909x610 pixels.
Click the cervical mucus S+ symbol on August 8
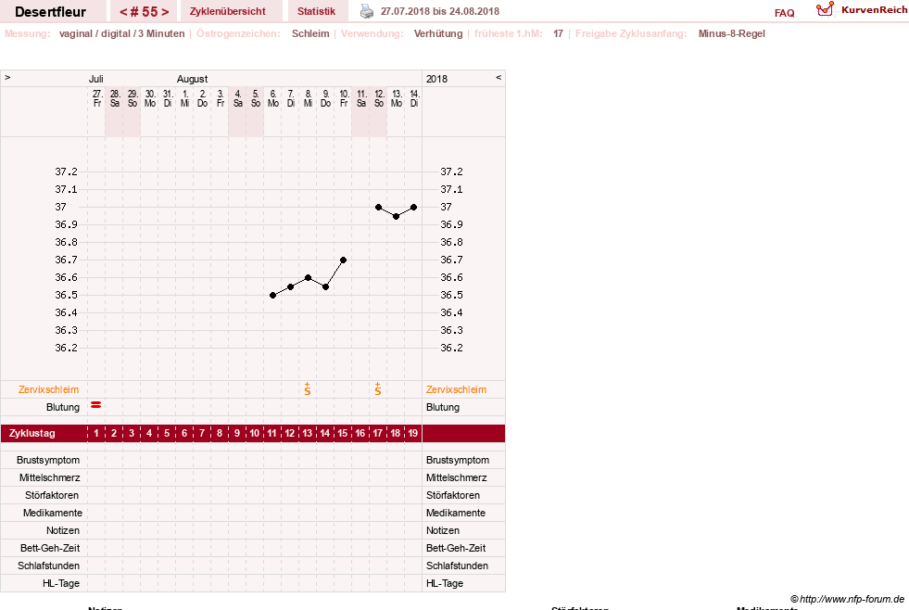click(x=308, y=389)
